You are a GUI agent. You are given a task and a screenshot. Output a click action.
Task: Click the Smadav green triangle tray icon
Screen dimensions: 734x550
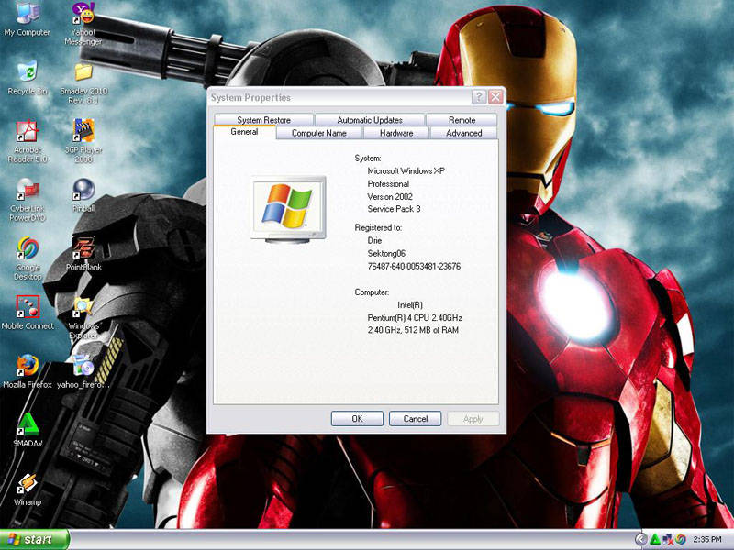[x=655, y=539]
